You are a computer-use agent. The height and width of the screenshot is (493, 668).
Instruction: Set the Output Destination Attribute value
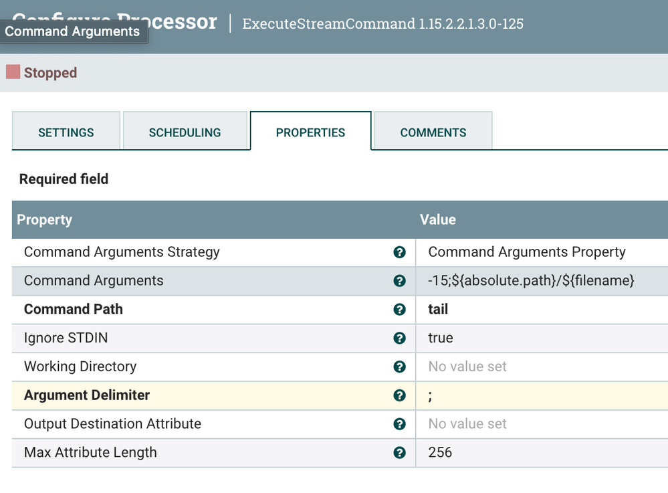click(x=542, y=424)
